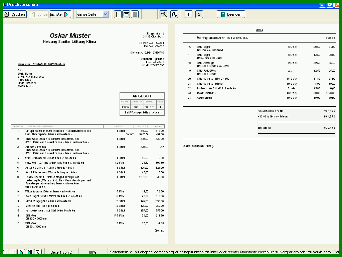Click the 60% zoom status field

point(93,252)
